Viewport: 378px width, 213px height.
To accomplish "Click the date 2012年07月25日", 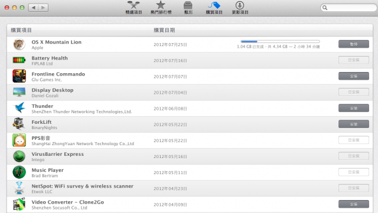I will (x=170, y=45).
